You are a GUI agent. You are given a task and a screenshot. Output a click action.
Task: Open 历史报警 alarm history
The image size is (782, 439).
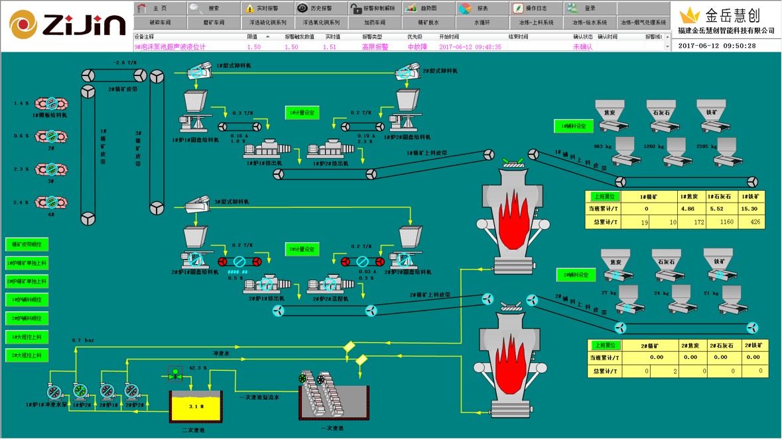316,9
